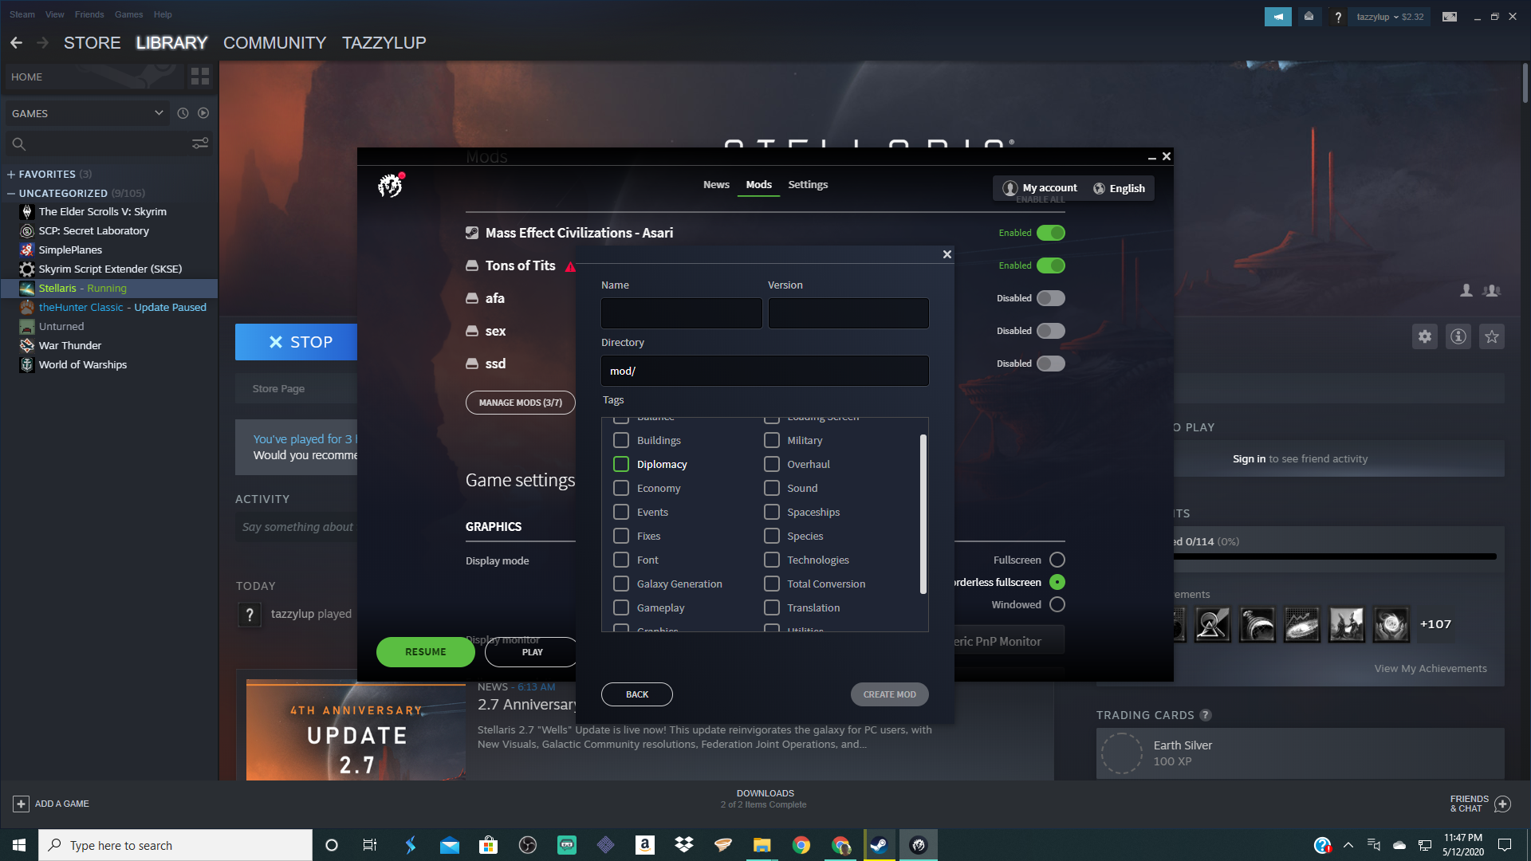Check the Buildings tag checkbox
The width and height of the screenshot is (1531, 861).
[x=621, y=440]
